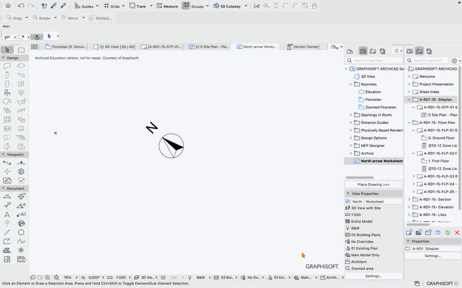Switch to the 0 Site Plan tab
The image size is (462, 288).
tap(209, 47)
